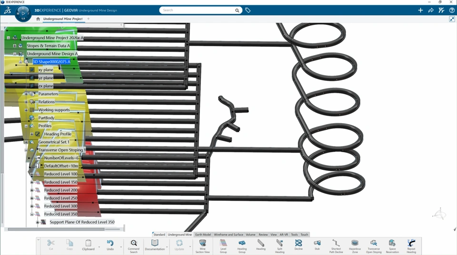The image size is (457, 255).
Task: Click the Copy tool icon
Action: tap(70, 243)
